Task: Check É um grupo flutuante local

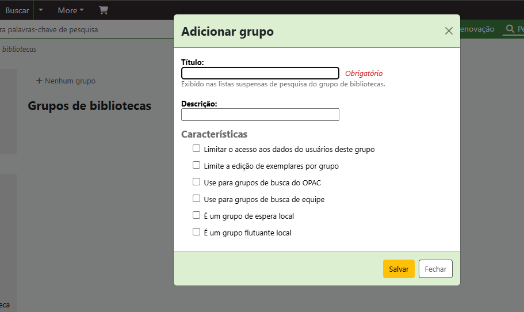Action: point(197,232)
